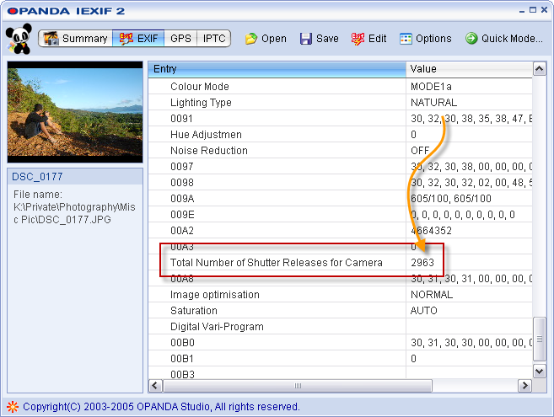Click the Value column header
The width and height of the screenshot is (554, 417).
click(x=469, y=69)
